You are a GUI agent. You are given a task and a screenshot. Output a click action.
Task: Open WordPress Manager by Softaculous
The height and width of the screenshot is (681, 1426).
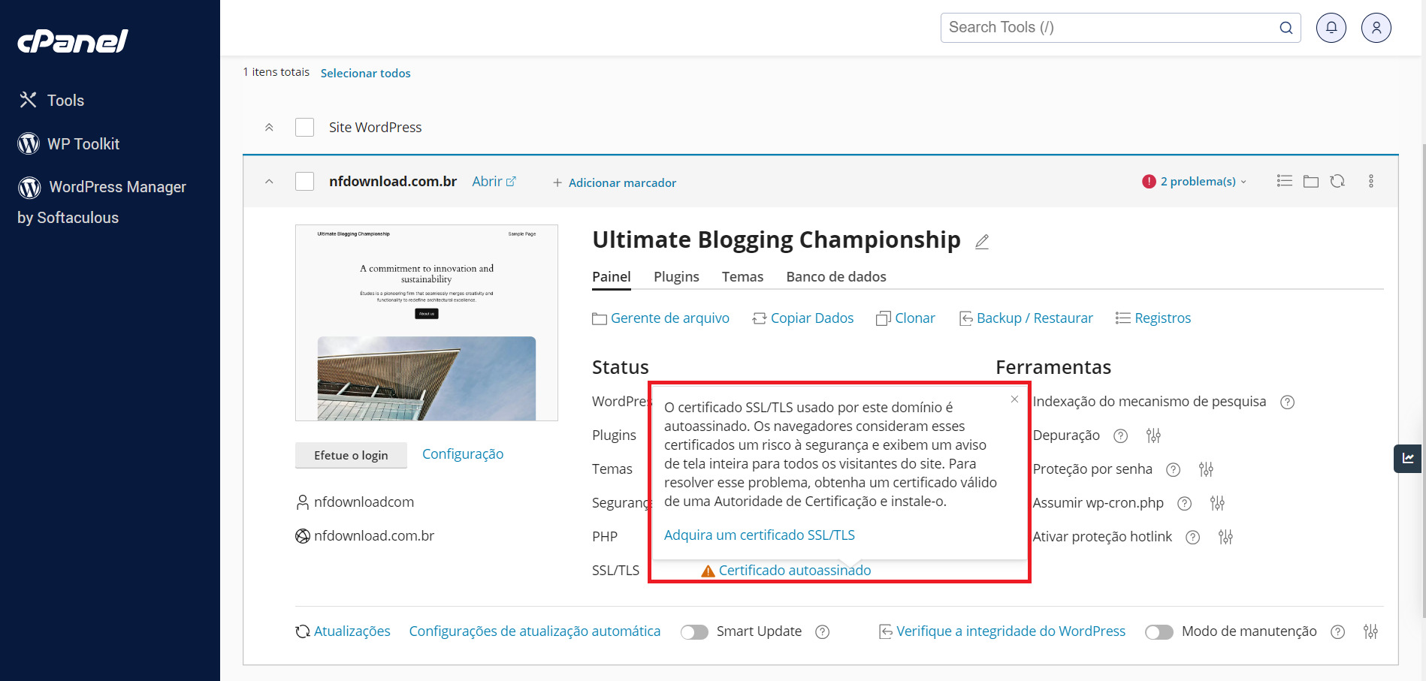(101, 202)
